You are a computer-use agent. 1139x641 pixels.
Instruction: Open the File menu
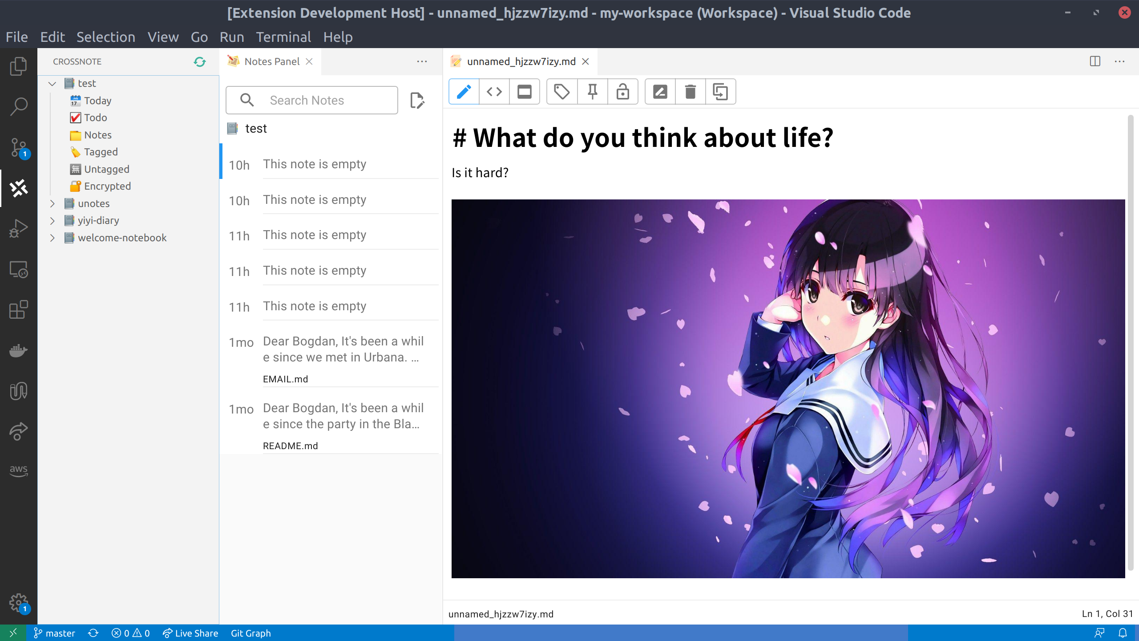(17, 37)
